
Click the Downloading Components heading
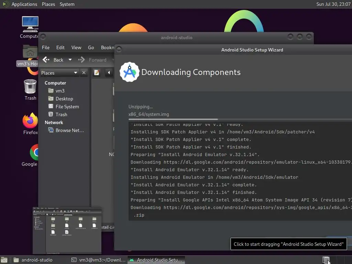(191, 72)
